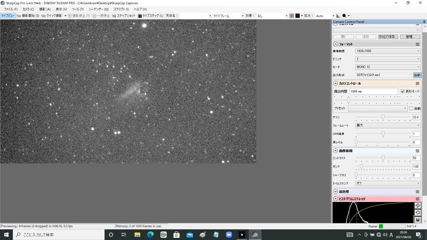Open ファイル (F) menu
The width and height of the screenshot is (427, 240).
click(10, 9)
